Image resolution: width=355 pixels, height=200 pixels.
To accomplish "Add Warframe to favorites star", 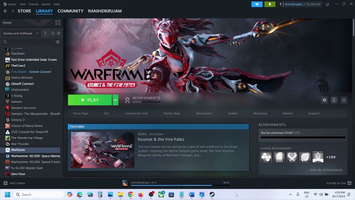I will [344, 100].
